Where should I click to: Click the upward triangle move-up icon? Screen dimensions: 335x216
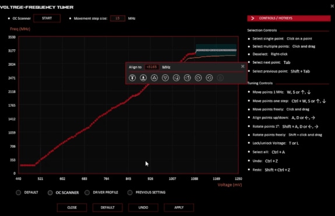(154, 78)
